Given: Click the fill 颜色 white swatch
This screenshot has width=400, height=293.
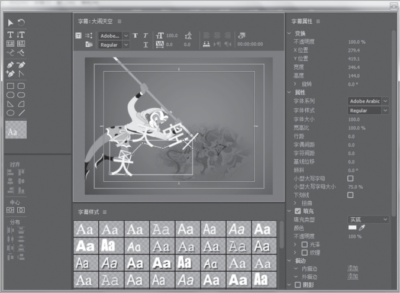Looking at the screenshot, I should (352, 227).
